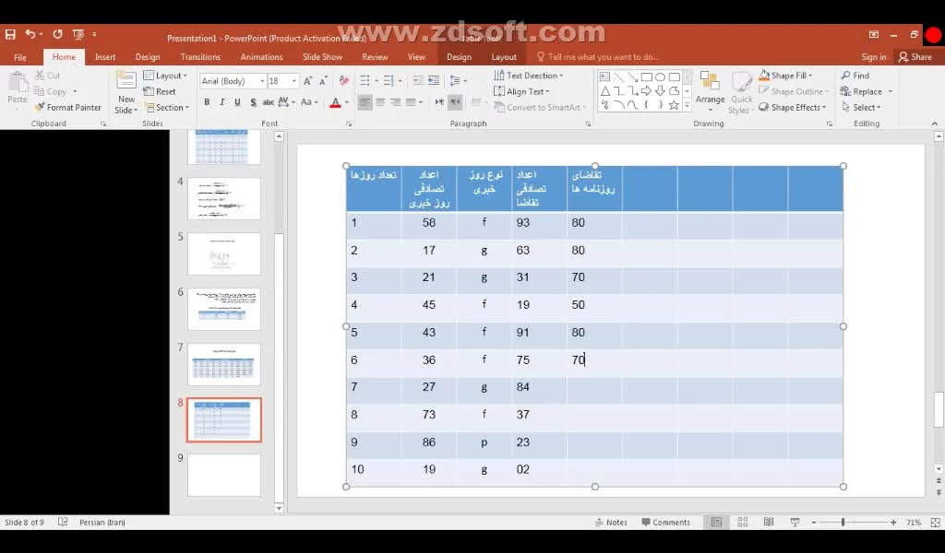Screen dimensions: 945x553
Task: Open the Section dropdown
Action: pyautogui.click(x=167, y=108)
